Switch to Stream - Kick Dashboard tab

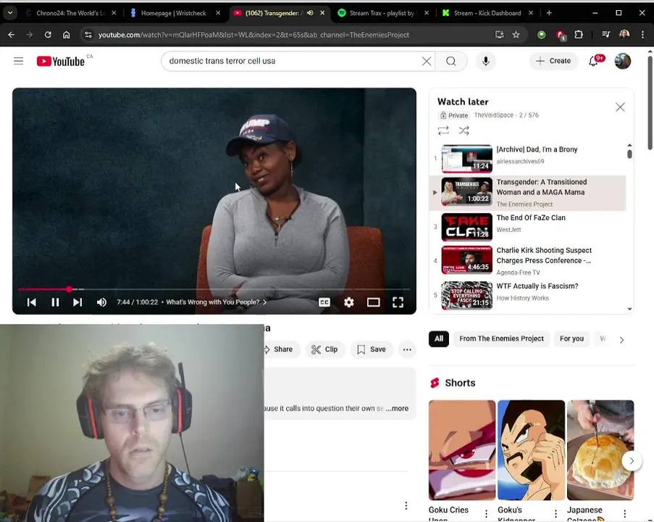pyautogui.click(x=487, y=13)
